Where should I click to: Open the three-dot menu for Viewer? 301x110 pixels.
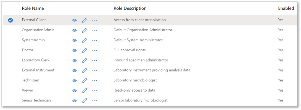[x=95, y=91]
